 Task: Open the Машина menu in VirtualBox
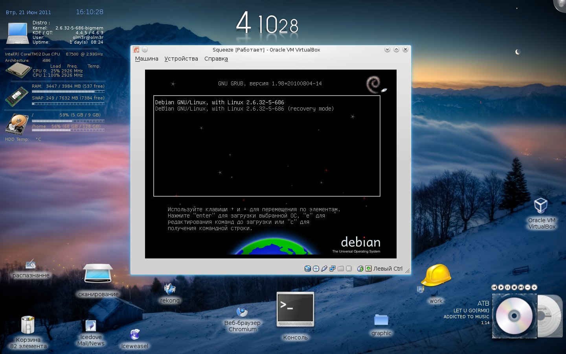pyautogui.click(x=147, y=59)
